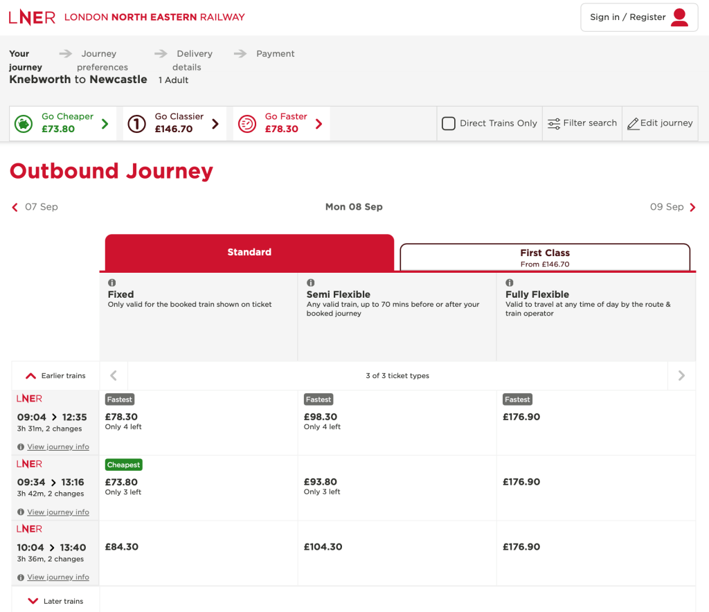
Task: Show next ticket types with right chevron
Action: [x=681, y=376]
